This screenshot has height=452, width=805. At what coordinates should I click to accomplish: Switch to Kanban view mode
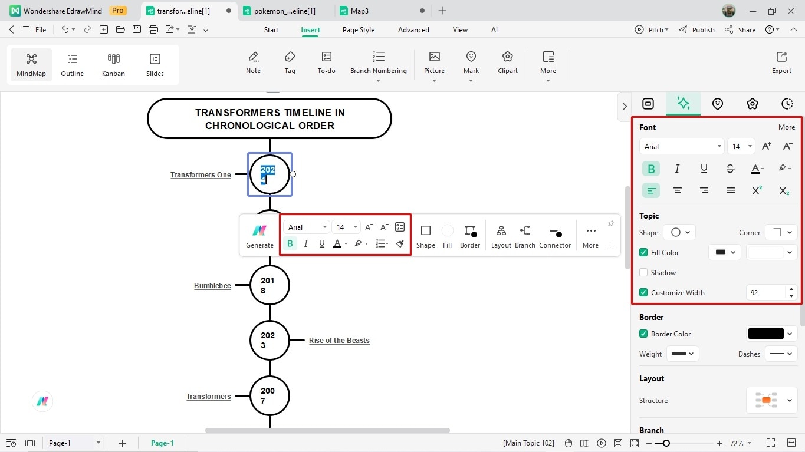tap(113, 65)
